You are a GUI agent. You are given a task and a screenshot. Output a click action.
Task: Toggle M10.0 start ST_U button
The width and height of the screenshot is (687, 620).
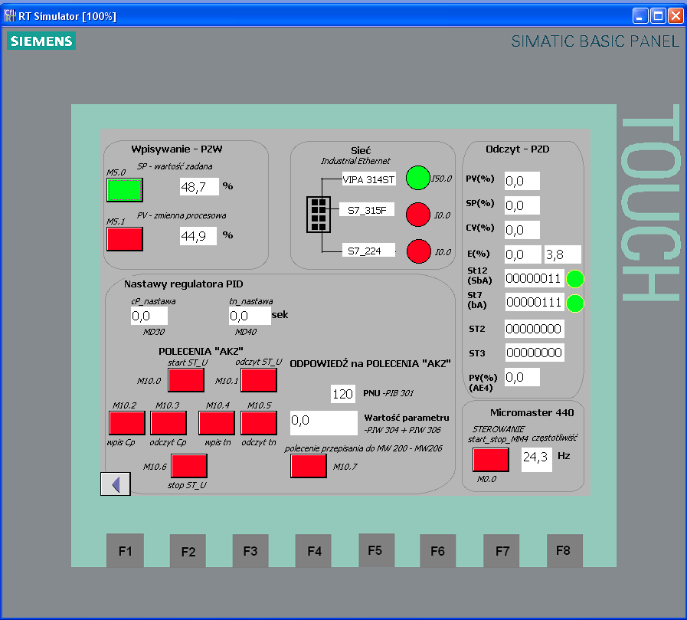(x=186, y=380)
